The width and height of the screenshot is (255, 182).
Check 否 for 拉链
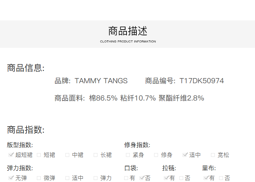[182, 178]
